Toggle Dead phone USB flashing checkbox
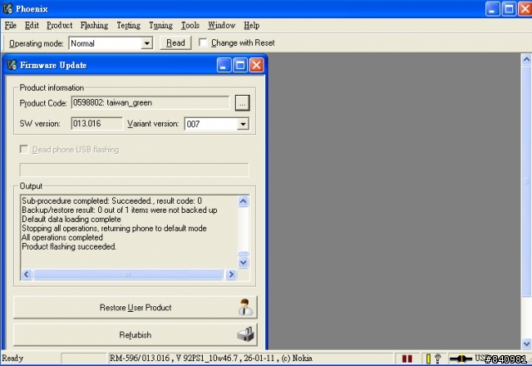This screenshot has height=366, width=532. pyautogui.click(x=24, y=150)
